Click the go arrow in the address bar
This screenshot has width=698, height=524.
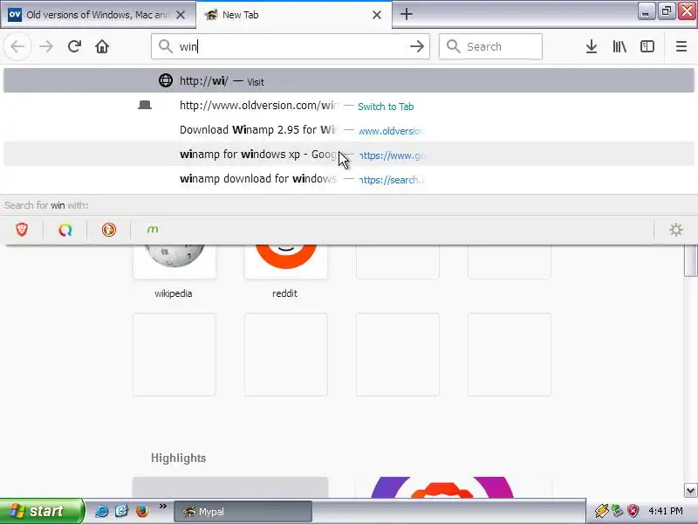[417, 46]
